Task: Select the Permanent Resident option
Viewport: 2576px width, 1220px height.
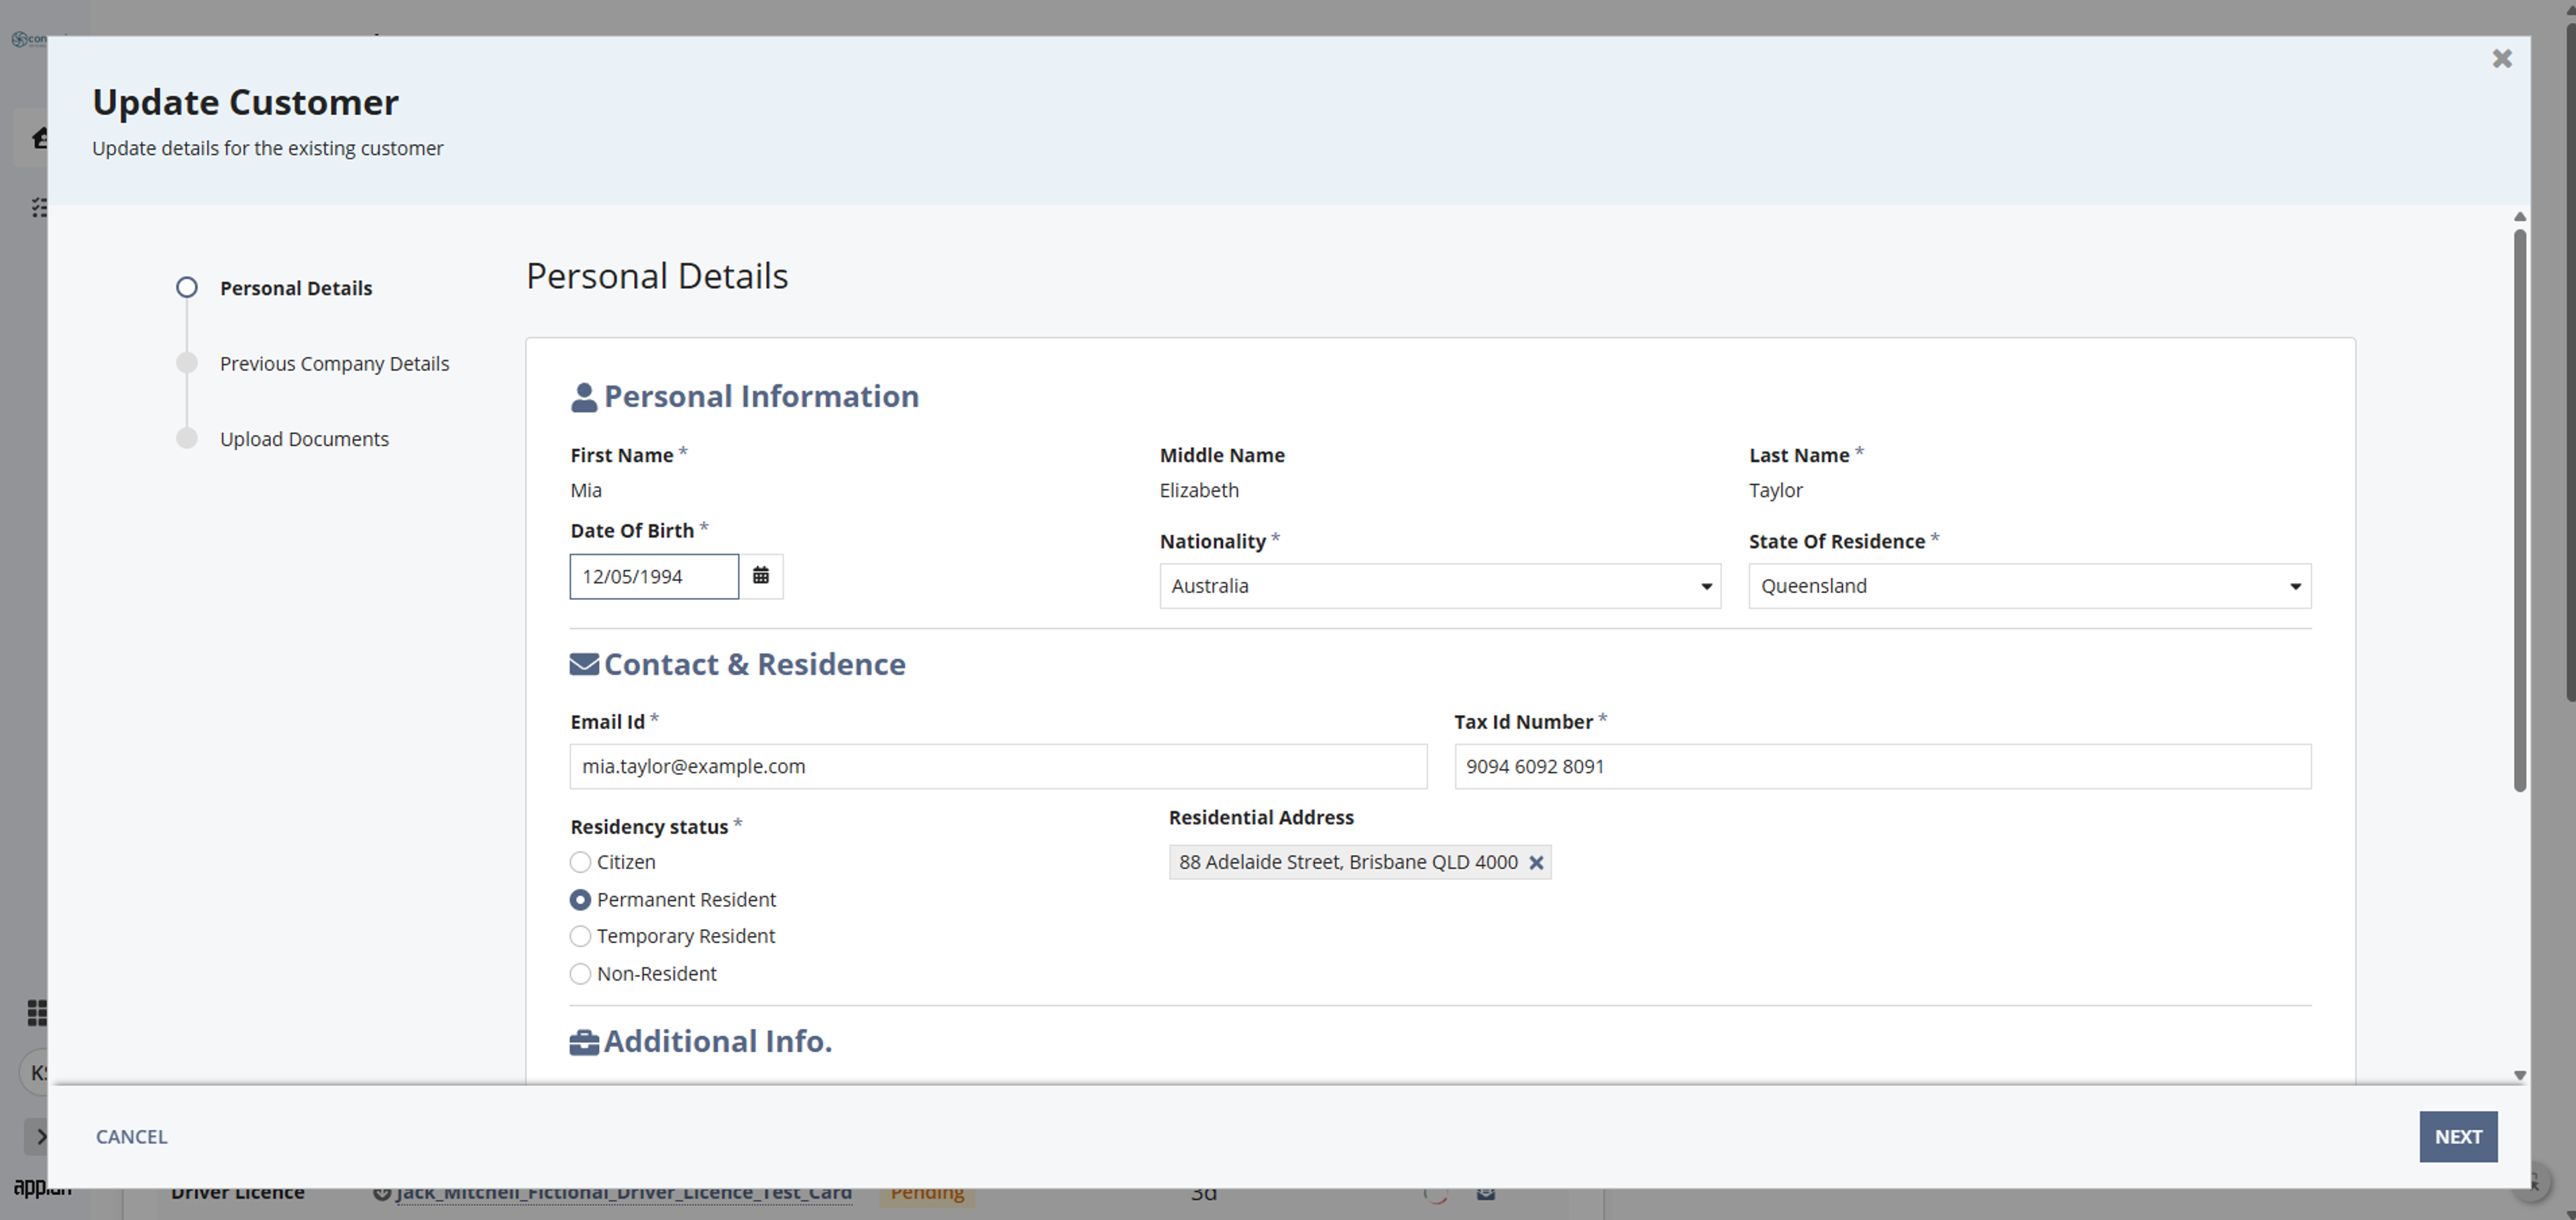Action: 580,900
